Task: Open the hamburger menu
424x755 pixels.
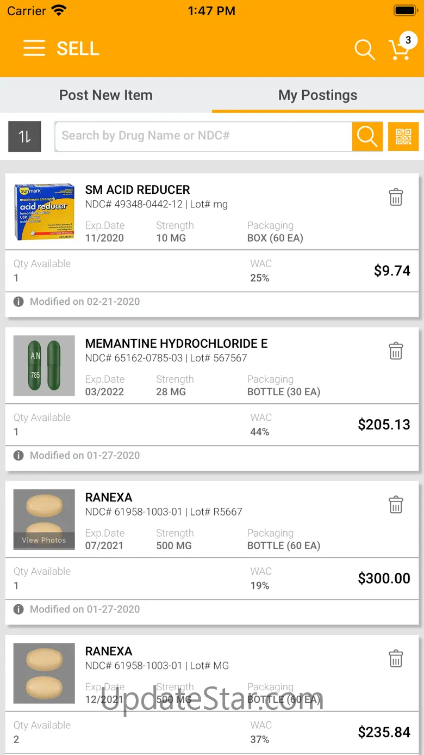Action: pyautogui.click(x=34, y=48)
